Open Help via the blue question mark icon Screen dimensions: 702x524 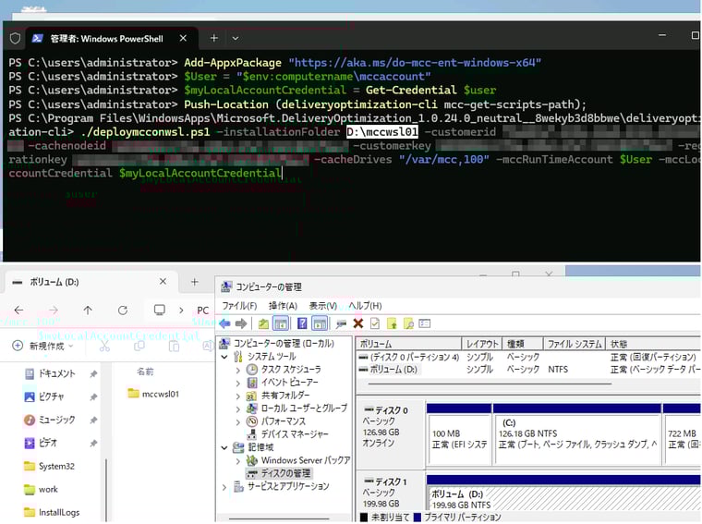tap(302, 323)
